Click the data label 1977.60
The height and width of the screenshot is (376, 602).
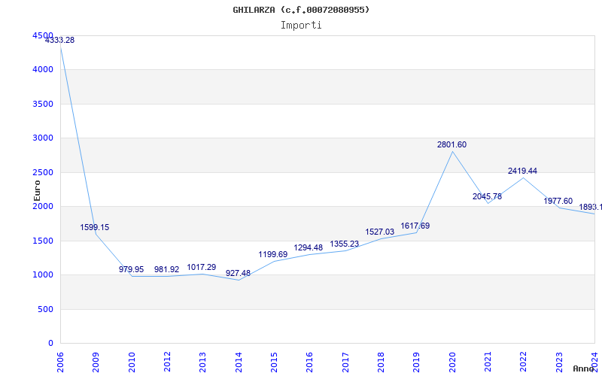click(558, 202)
